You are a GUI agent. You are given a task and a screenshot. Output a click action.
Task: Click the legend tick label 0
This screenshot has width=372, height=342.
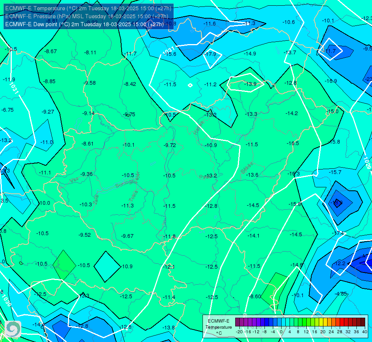[x=281, y=332]
